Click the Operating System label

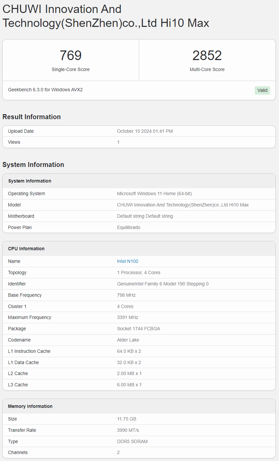pos(27,193)
